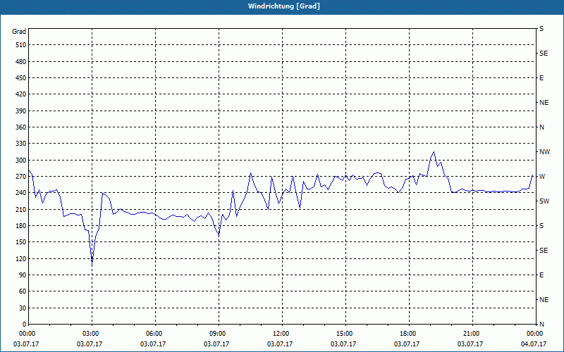Select the "W" compass label on the right axis
The height and width of the screenshot is (352, 564).
click(x=542, y=177)
